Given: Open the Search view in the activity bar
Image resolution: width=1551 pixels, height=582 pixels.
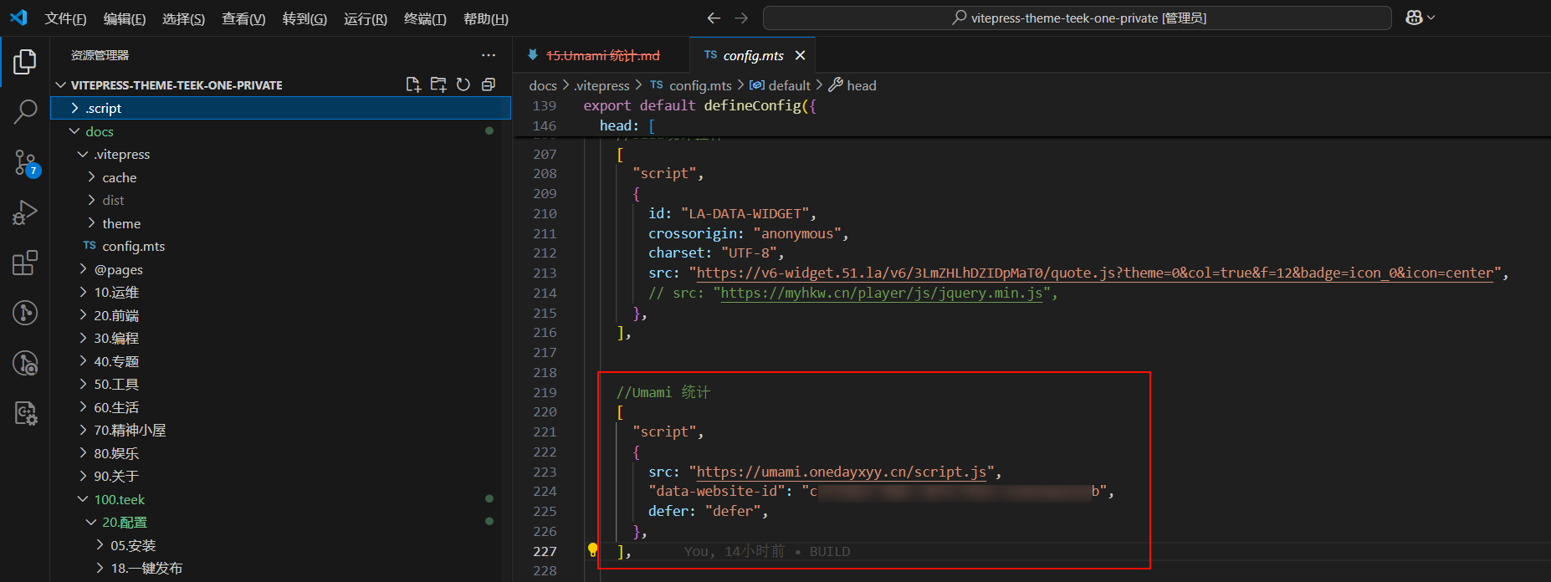Looking at the screenshot, I should [25, 111].
